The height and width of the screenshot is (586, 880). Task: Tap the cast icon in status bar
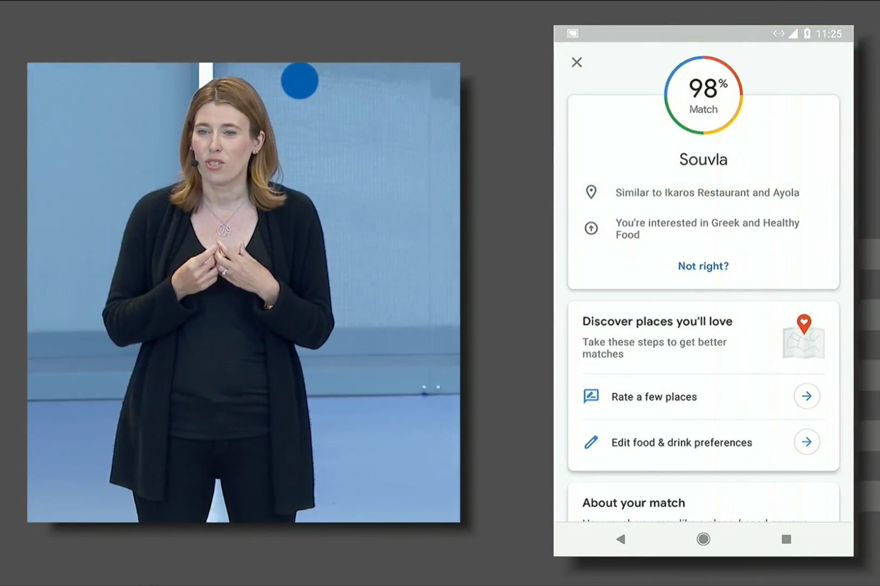572,34
